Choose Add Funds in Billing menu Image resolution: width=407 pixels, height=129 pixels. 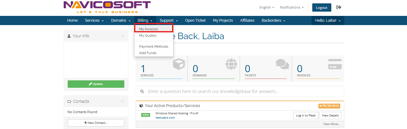(148, 53)
